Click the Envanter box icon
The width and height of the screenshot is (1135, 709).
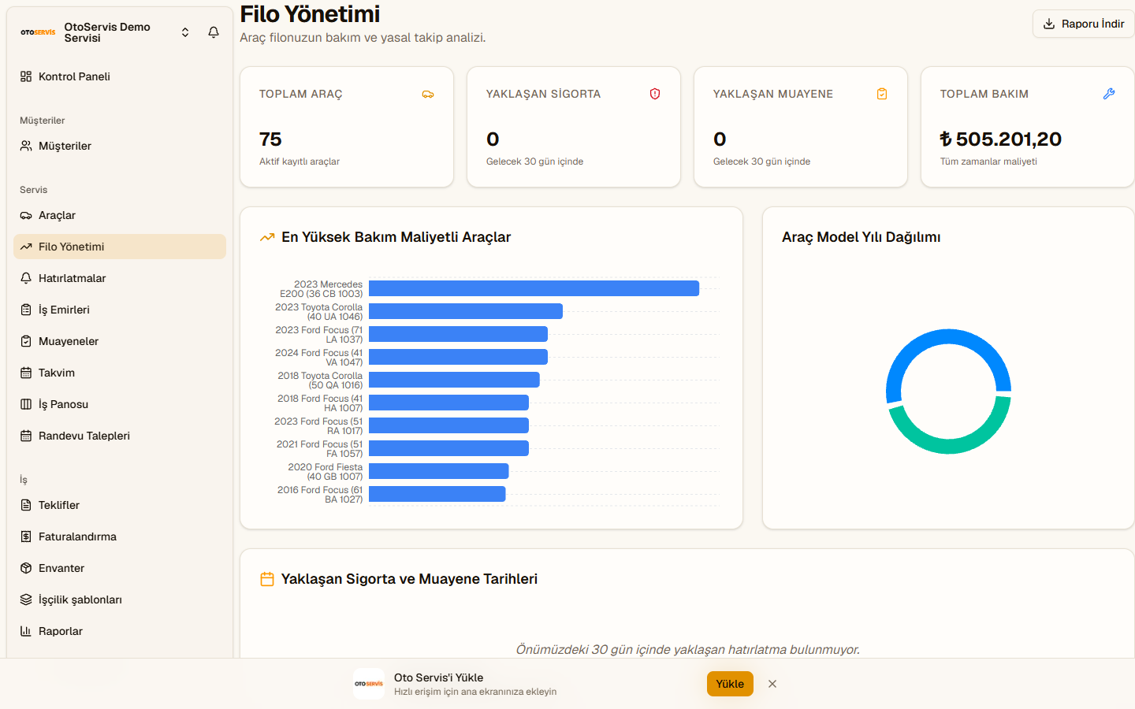[x=26, y=568]
